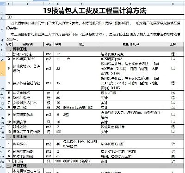
Task: Select the unit cell 只 in the 开门洞 row
Action: (49, 161)
